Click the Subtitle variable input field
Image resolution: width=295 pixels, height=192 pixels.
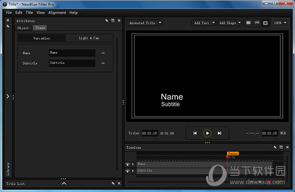(72, 63)
